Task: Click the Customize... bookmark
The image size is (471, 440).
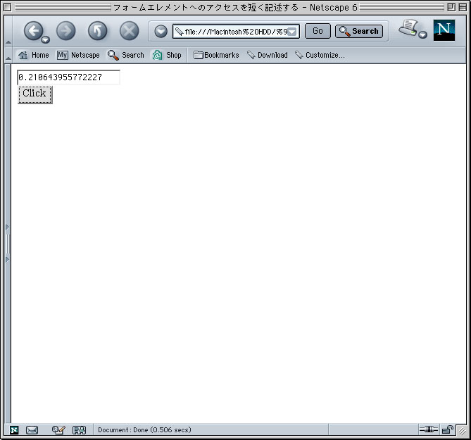Action: click(320, 55)
